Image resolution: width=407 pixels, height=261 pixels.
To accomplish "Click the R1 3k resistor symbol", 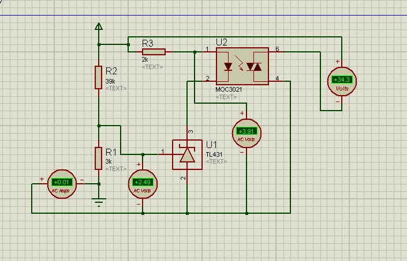I will pyautogui.click(x=99, y=158).
